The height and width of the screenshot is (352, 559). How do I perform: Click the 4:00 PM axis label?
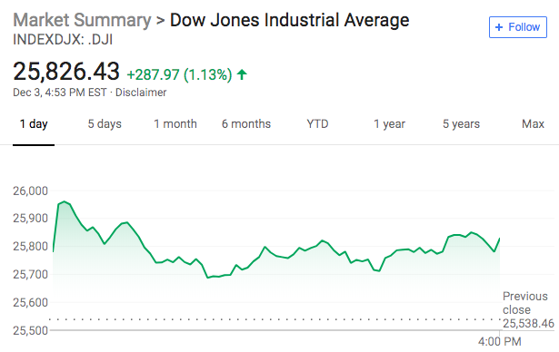(x=499, y=342)
